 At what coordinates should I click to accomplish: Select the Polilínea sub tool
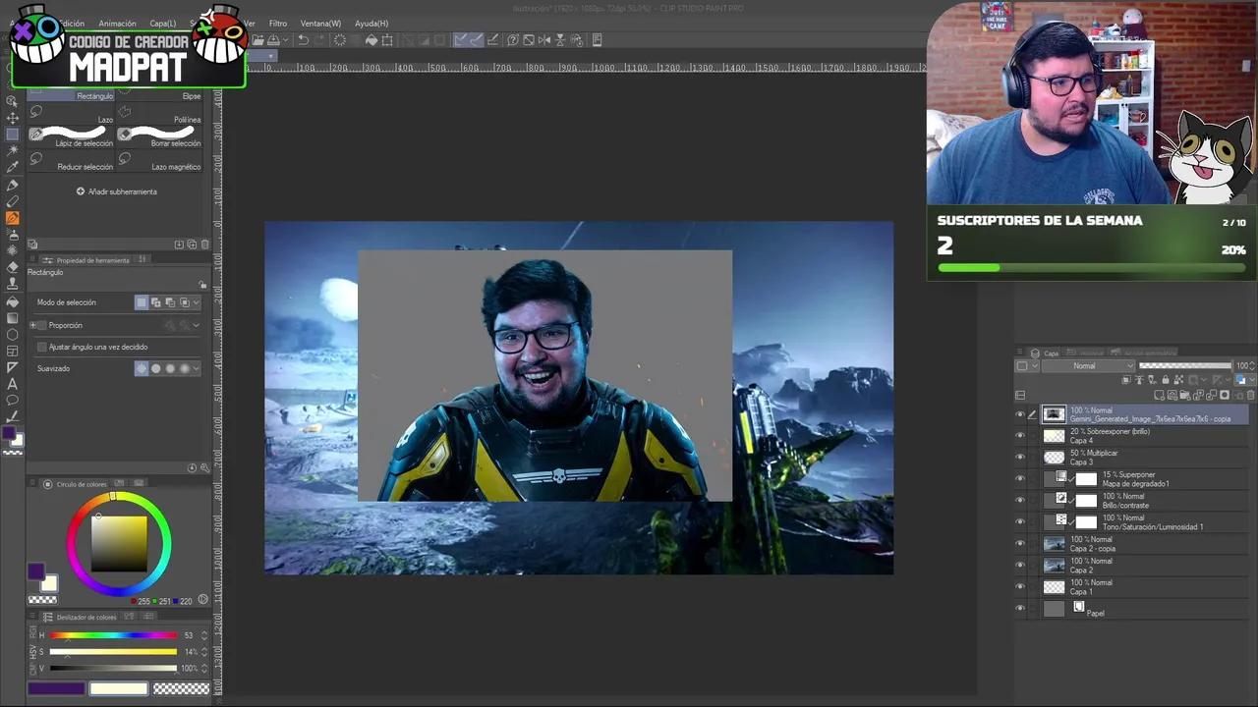160,115
